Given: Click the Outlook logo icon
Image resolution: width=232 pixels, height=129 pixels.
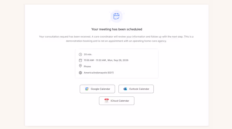Looking at the screenshot, I should coord(125,89).
